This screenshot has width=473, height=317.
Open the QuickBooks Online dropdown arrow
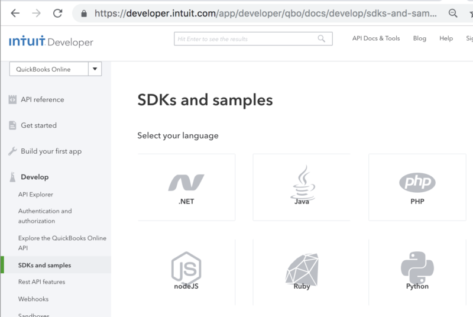(x=95, y=69)
